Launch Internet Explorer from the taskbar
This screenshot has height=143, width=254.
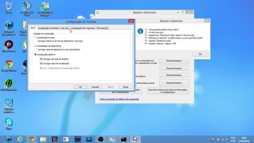tap(20, 139)
